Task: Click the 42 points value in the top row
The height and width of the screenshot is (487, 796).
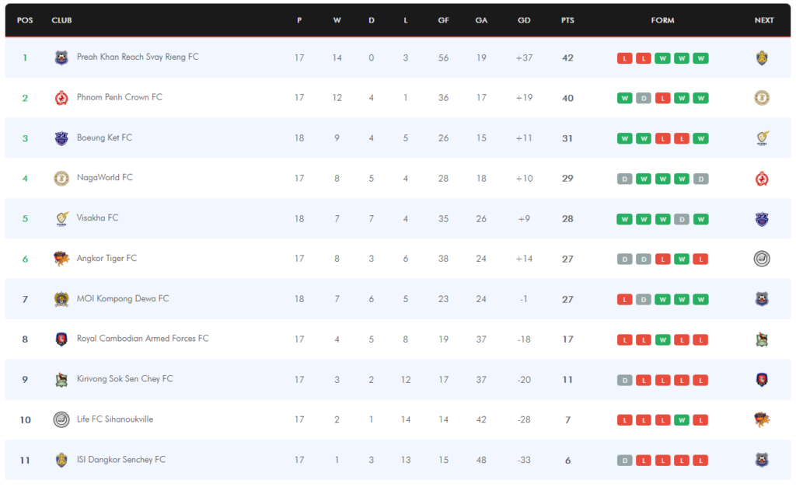Action: tap(567, 57)
